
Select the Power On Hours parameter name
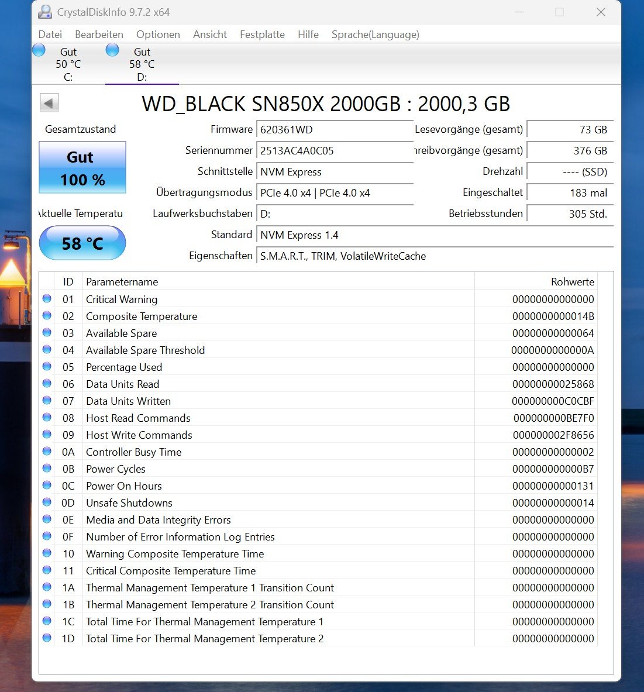[123, 486]
